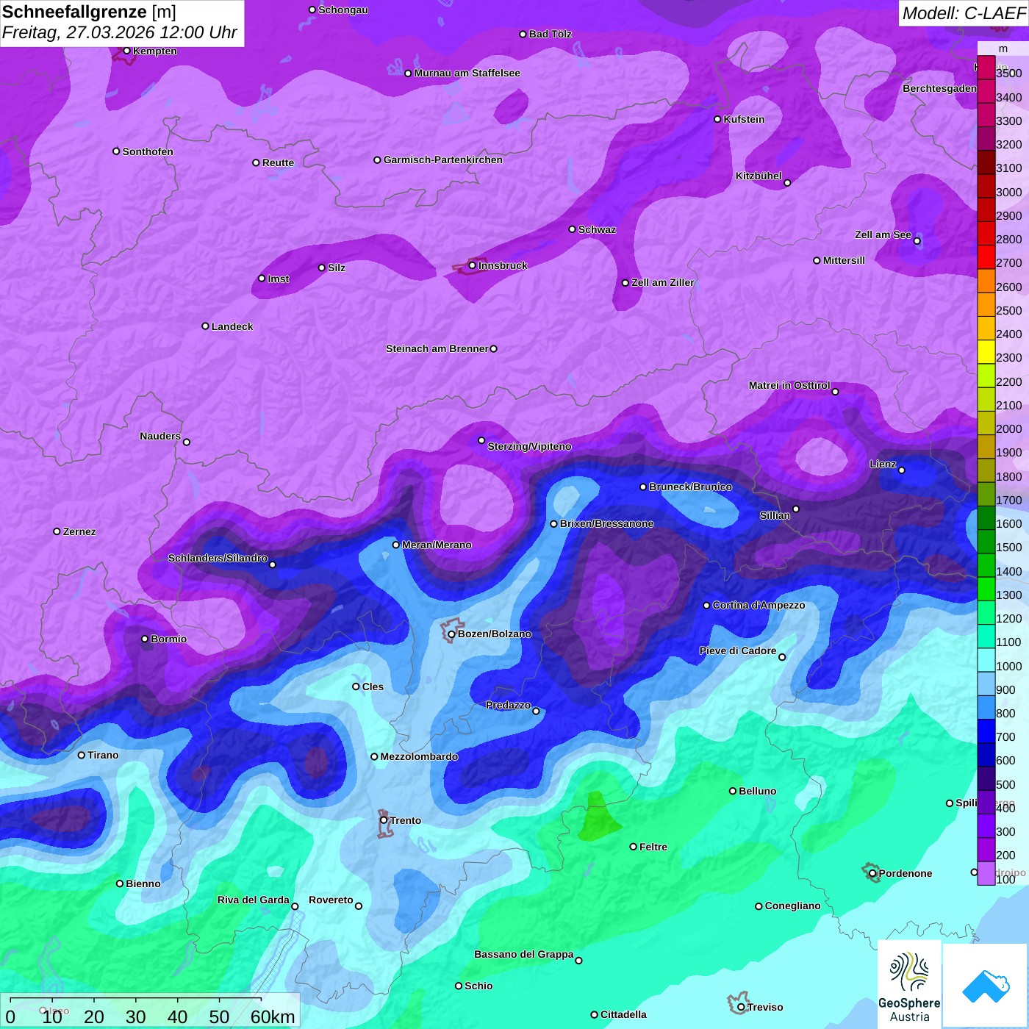Click the Sonthofen place label
1029x1029 pixels.
[x=148, y=151]
